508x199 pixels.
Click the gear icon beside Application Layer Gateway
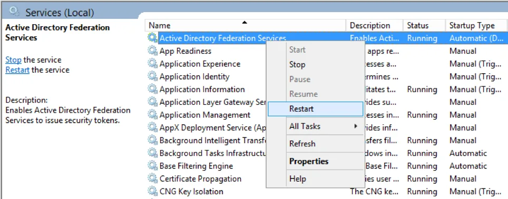pos(152,102)
